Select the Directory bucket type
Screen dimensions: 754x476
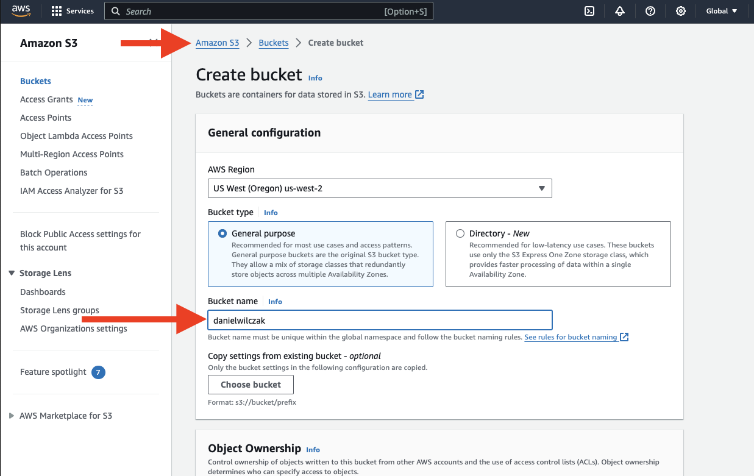tap(460, 233)
